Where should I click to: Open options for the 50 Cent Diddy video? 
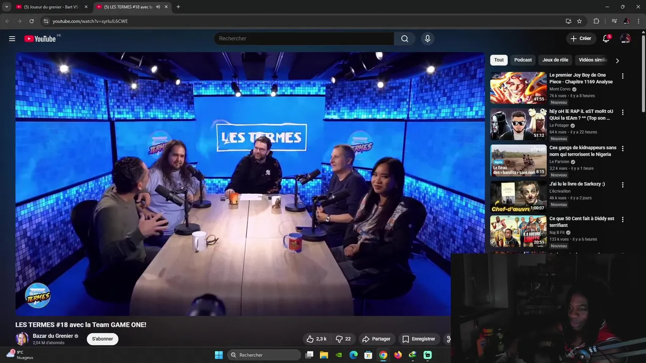coord(622,220)
